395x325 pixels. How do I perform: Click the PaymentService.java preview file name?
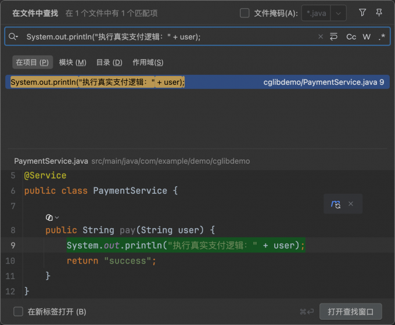tap(51, 161)
